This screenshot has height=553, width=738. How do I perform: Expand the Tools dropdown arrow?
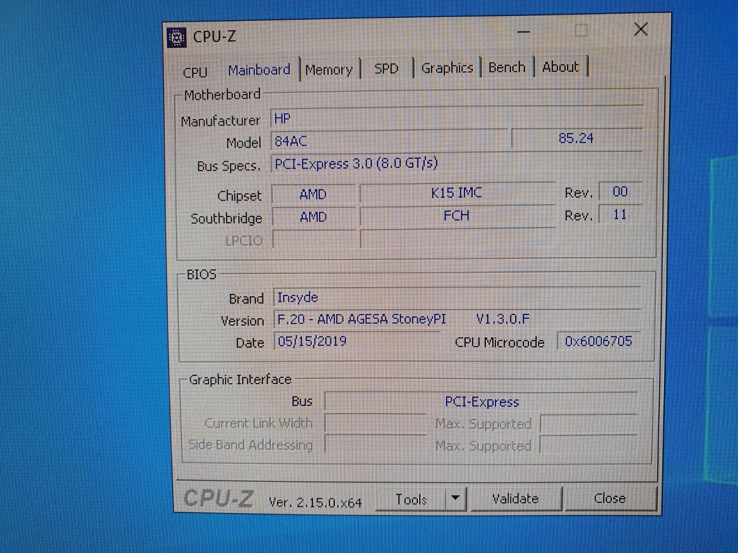(456, 498)
